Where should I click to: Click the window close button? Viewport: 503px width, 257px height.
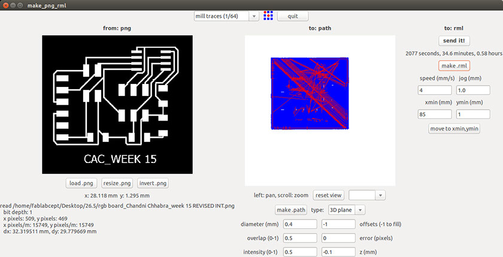[5, 5]
